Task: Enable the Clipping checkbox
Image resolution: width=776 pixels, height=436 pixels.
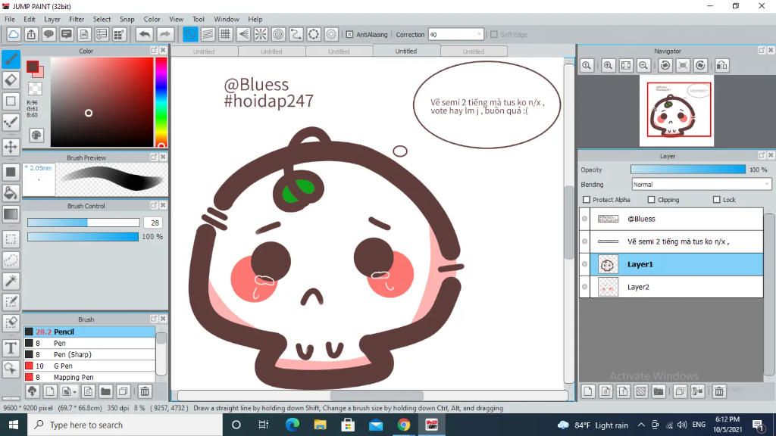Action: click(x=651, y=200)
